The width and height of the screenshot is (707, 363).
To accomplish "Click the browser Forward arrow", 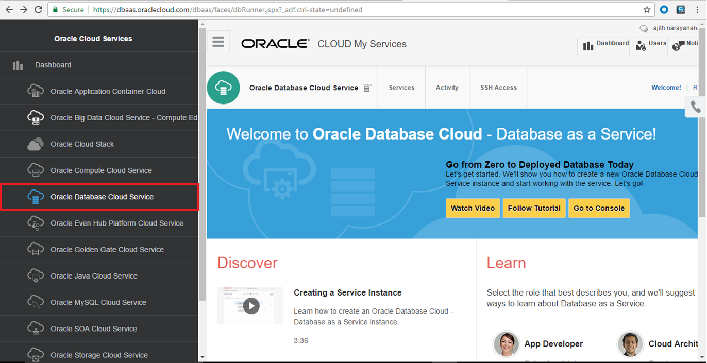I will click(24, 10).
